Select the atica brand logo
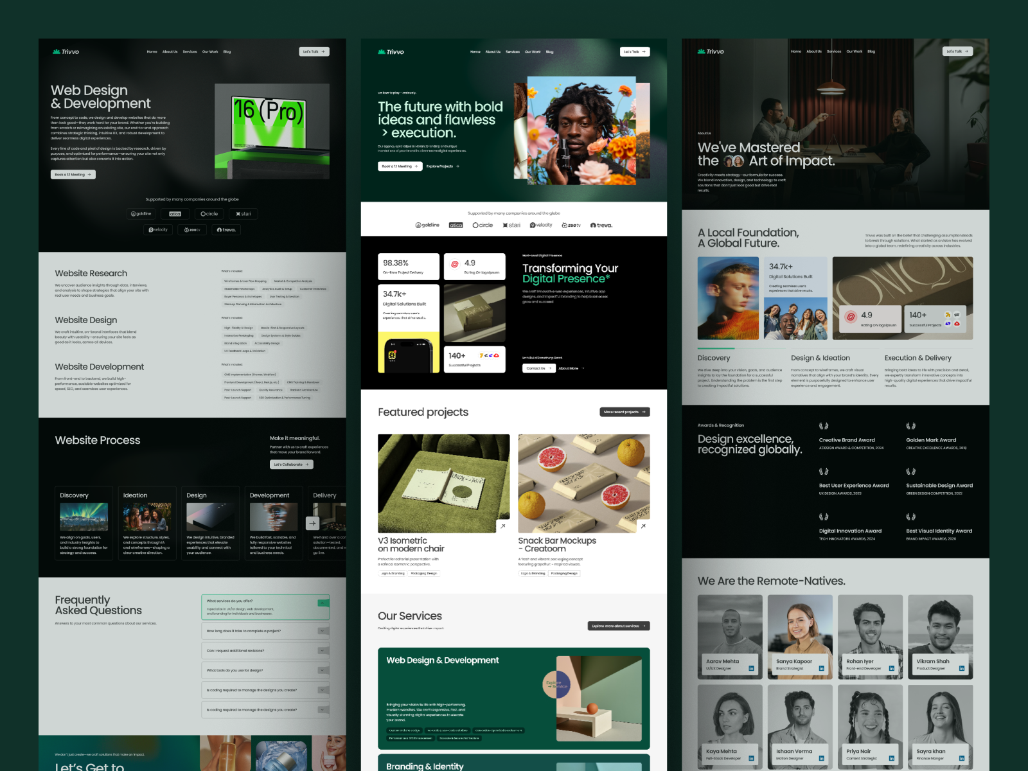This screenshot has width=1028, height=771. pyautogui.click(x=175, y=213)
